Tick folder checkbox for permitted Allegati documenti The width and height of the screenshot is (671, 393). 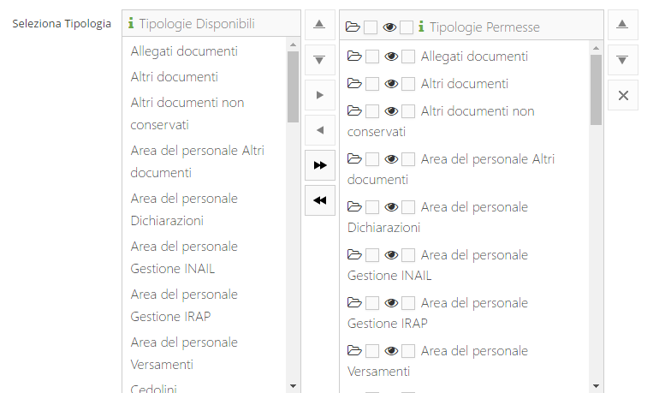372,57
